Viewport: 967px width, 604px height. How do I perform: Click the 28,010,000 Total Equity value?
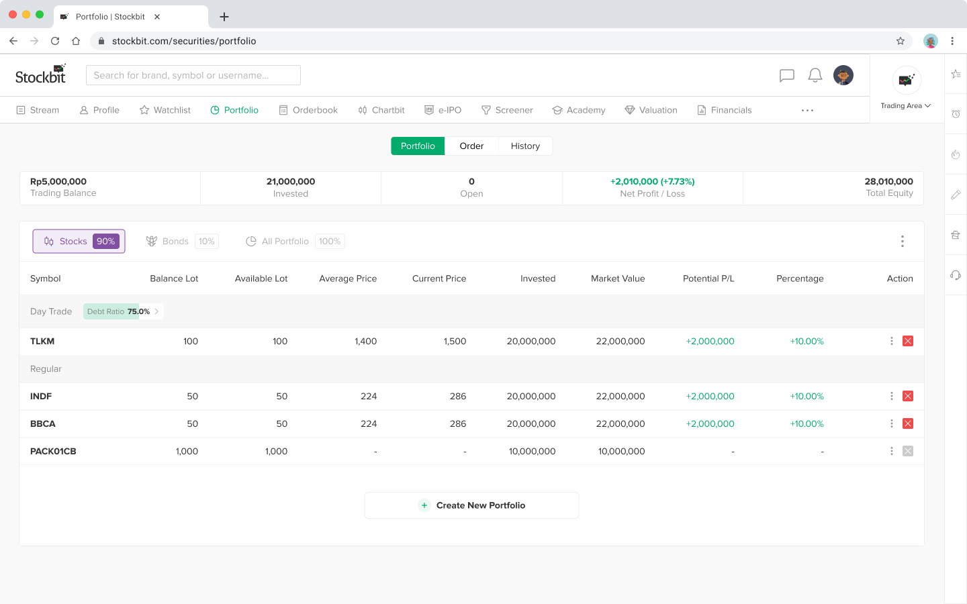click(x=889, y=182)
